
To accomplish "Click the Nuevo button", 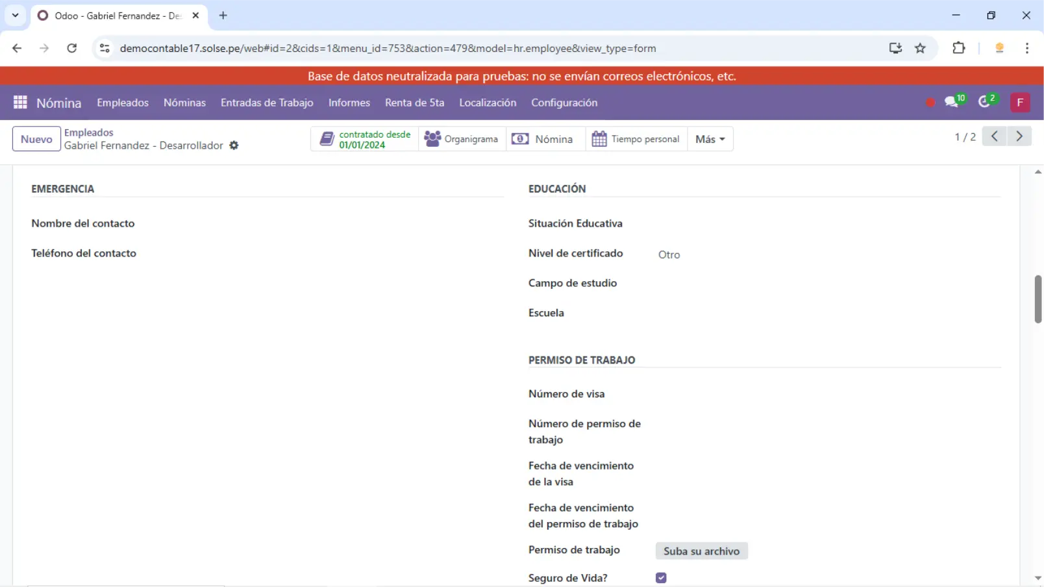I will (x=36, y=139).
